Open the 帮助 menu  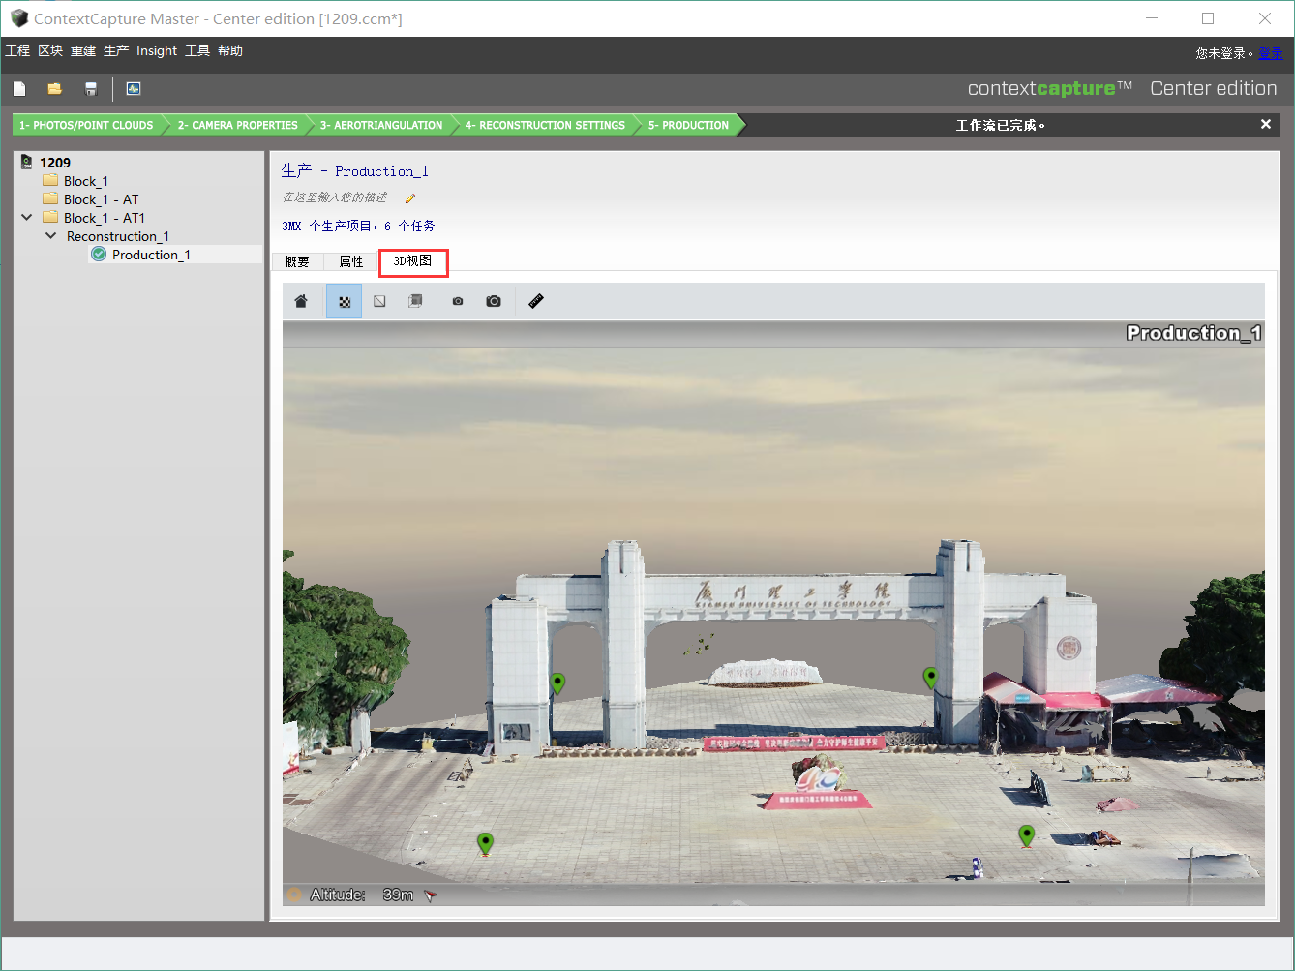[230, 50]
